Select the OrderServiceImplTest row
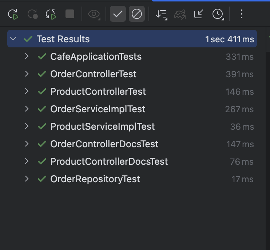The image size is (270, 250). click(x=98, y=109)
